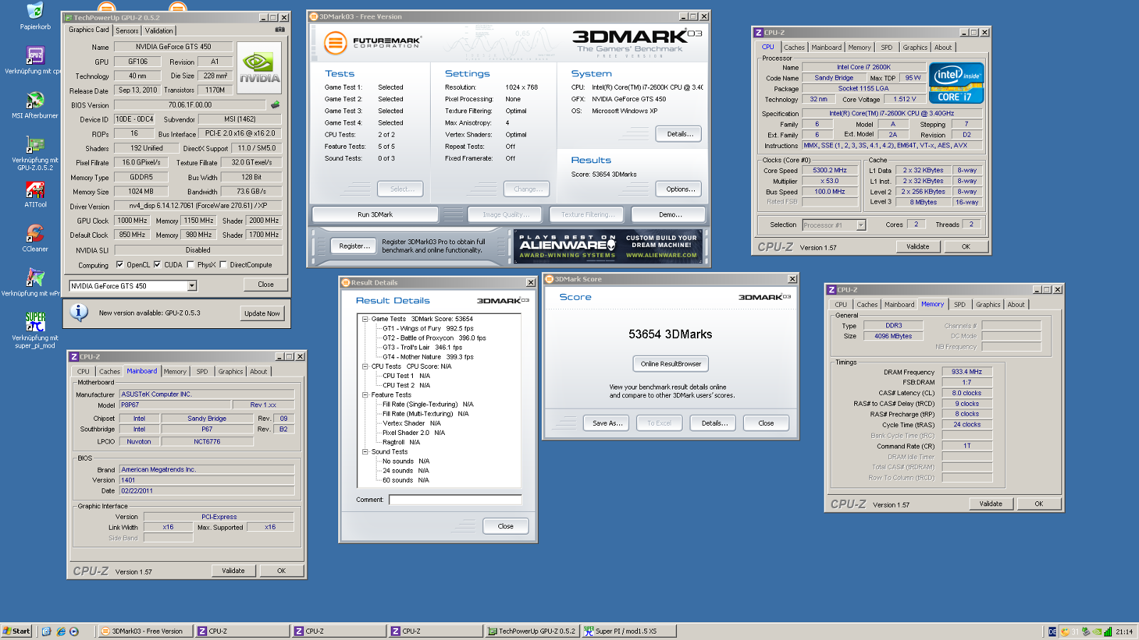Click the Options... button under Results
The width and height of the screenshot is (1139, 640).
(679, 189)
